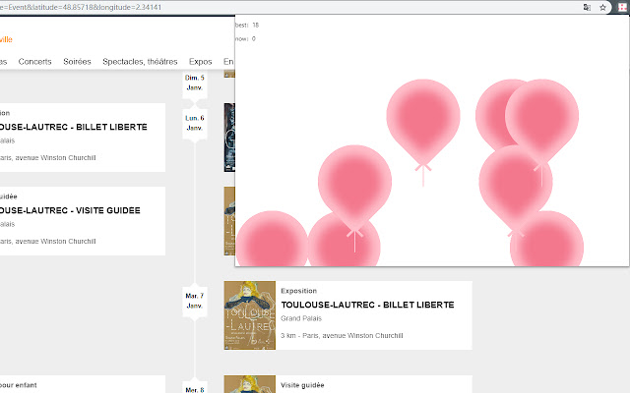The height and width of the screenshot is (393, 630).
Task: Select the Dim. 5 Janv. date marker
Action: point(195,83)
